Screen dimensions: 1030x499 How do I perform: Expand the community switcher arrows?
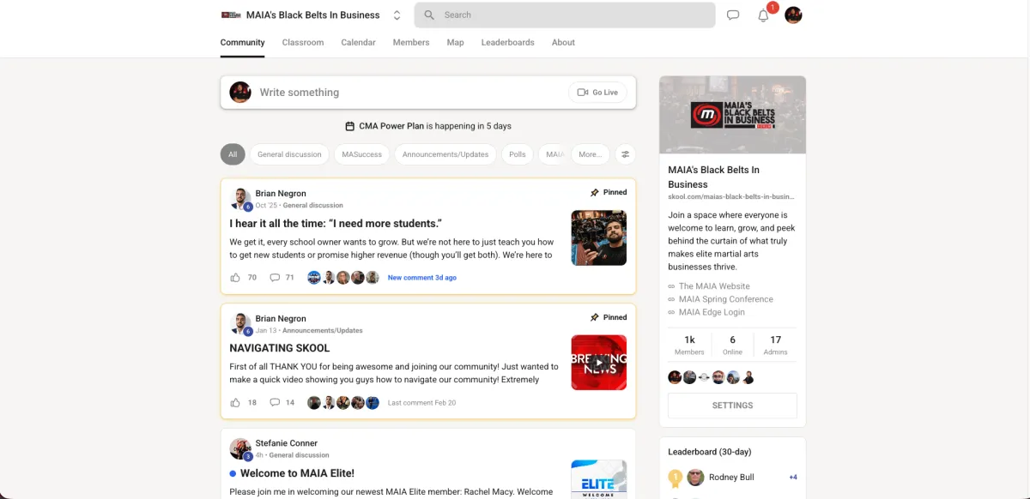coord(397,15)
